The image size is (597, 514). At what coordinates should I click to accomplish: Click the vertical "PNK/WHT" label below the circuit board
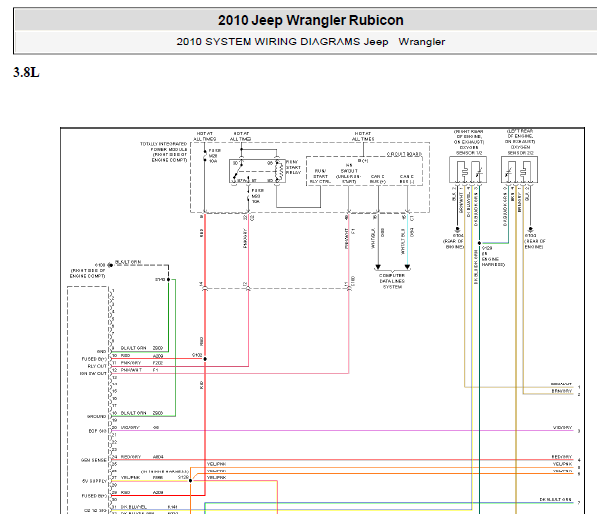tap(346, 238)
